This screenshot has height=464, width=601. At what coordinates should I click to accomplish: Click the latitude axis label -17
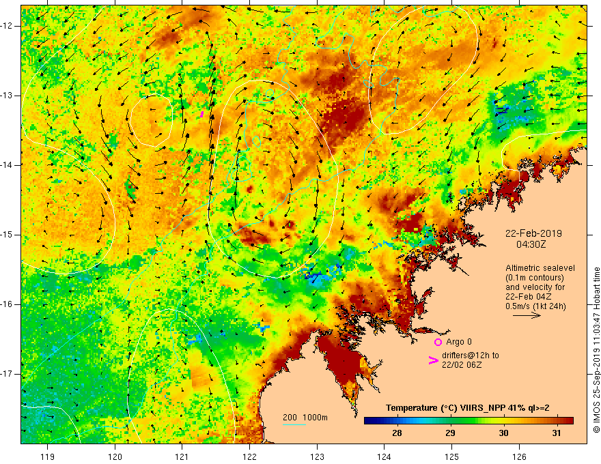click(7, 374)
